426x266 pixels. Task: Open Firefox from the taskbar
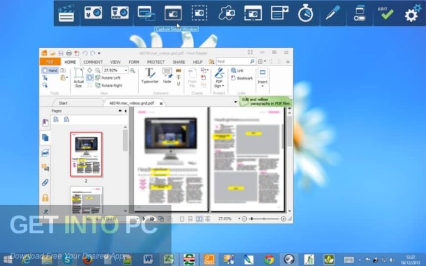click(88, 260)
